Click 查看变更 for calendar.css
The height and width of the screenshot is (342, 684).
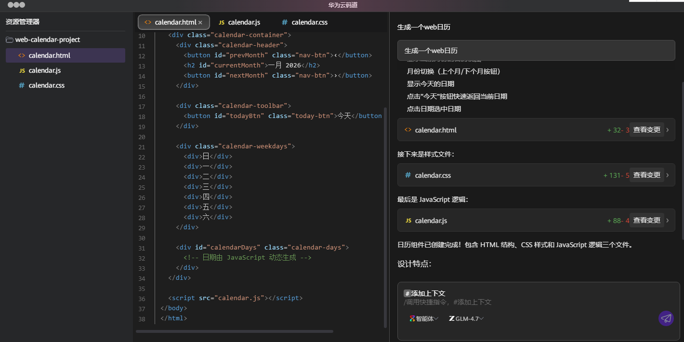click(x=647, y=174)
